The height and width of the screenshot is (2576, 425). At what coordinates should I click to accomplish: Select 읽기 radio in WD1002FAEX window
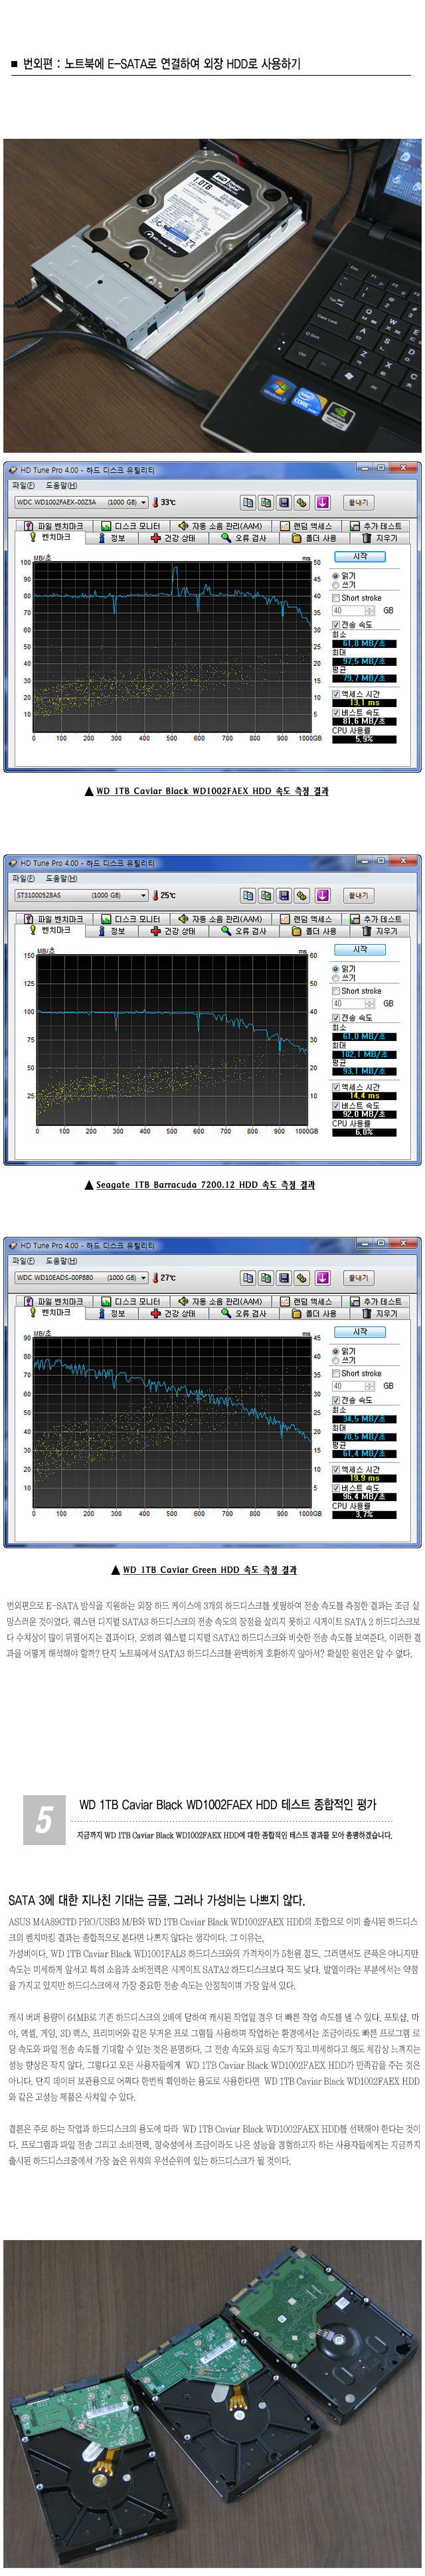(336, 576)
